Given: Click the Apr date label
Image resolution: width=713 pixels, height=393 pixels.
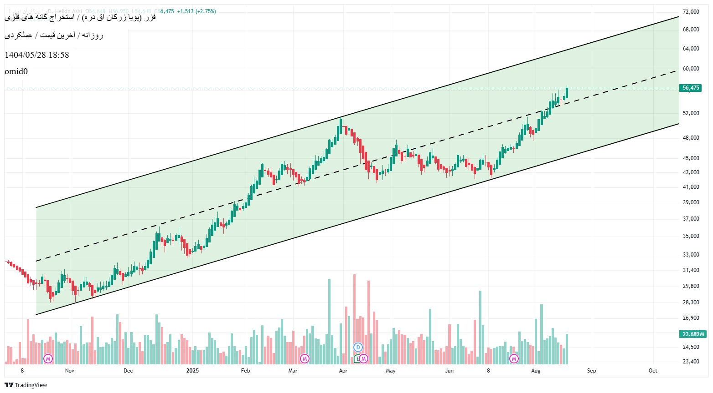Looking at the screenshot, I should pyautogui.click(x=343, y=371).
